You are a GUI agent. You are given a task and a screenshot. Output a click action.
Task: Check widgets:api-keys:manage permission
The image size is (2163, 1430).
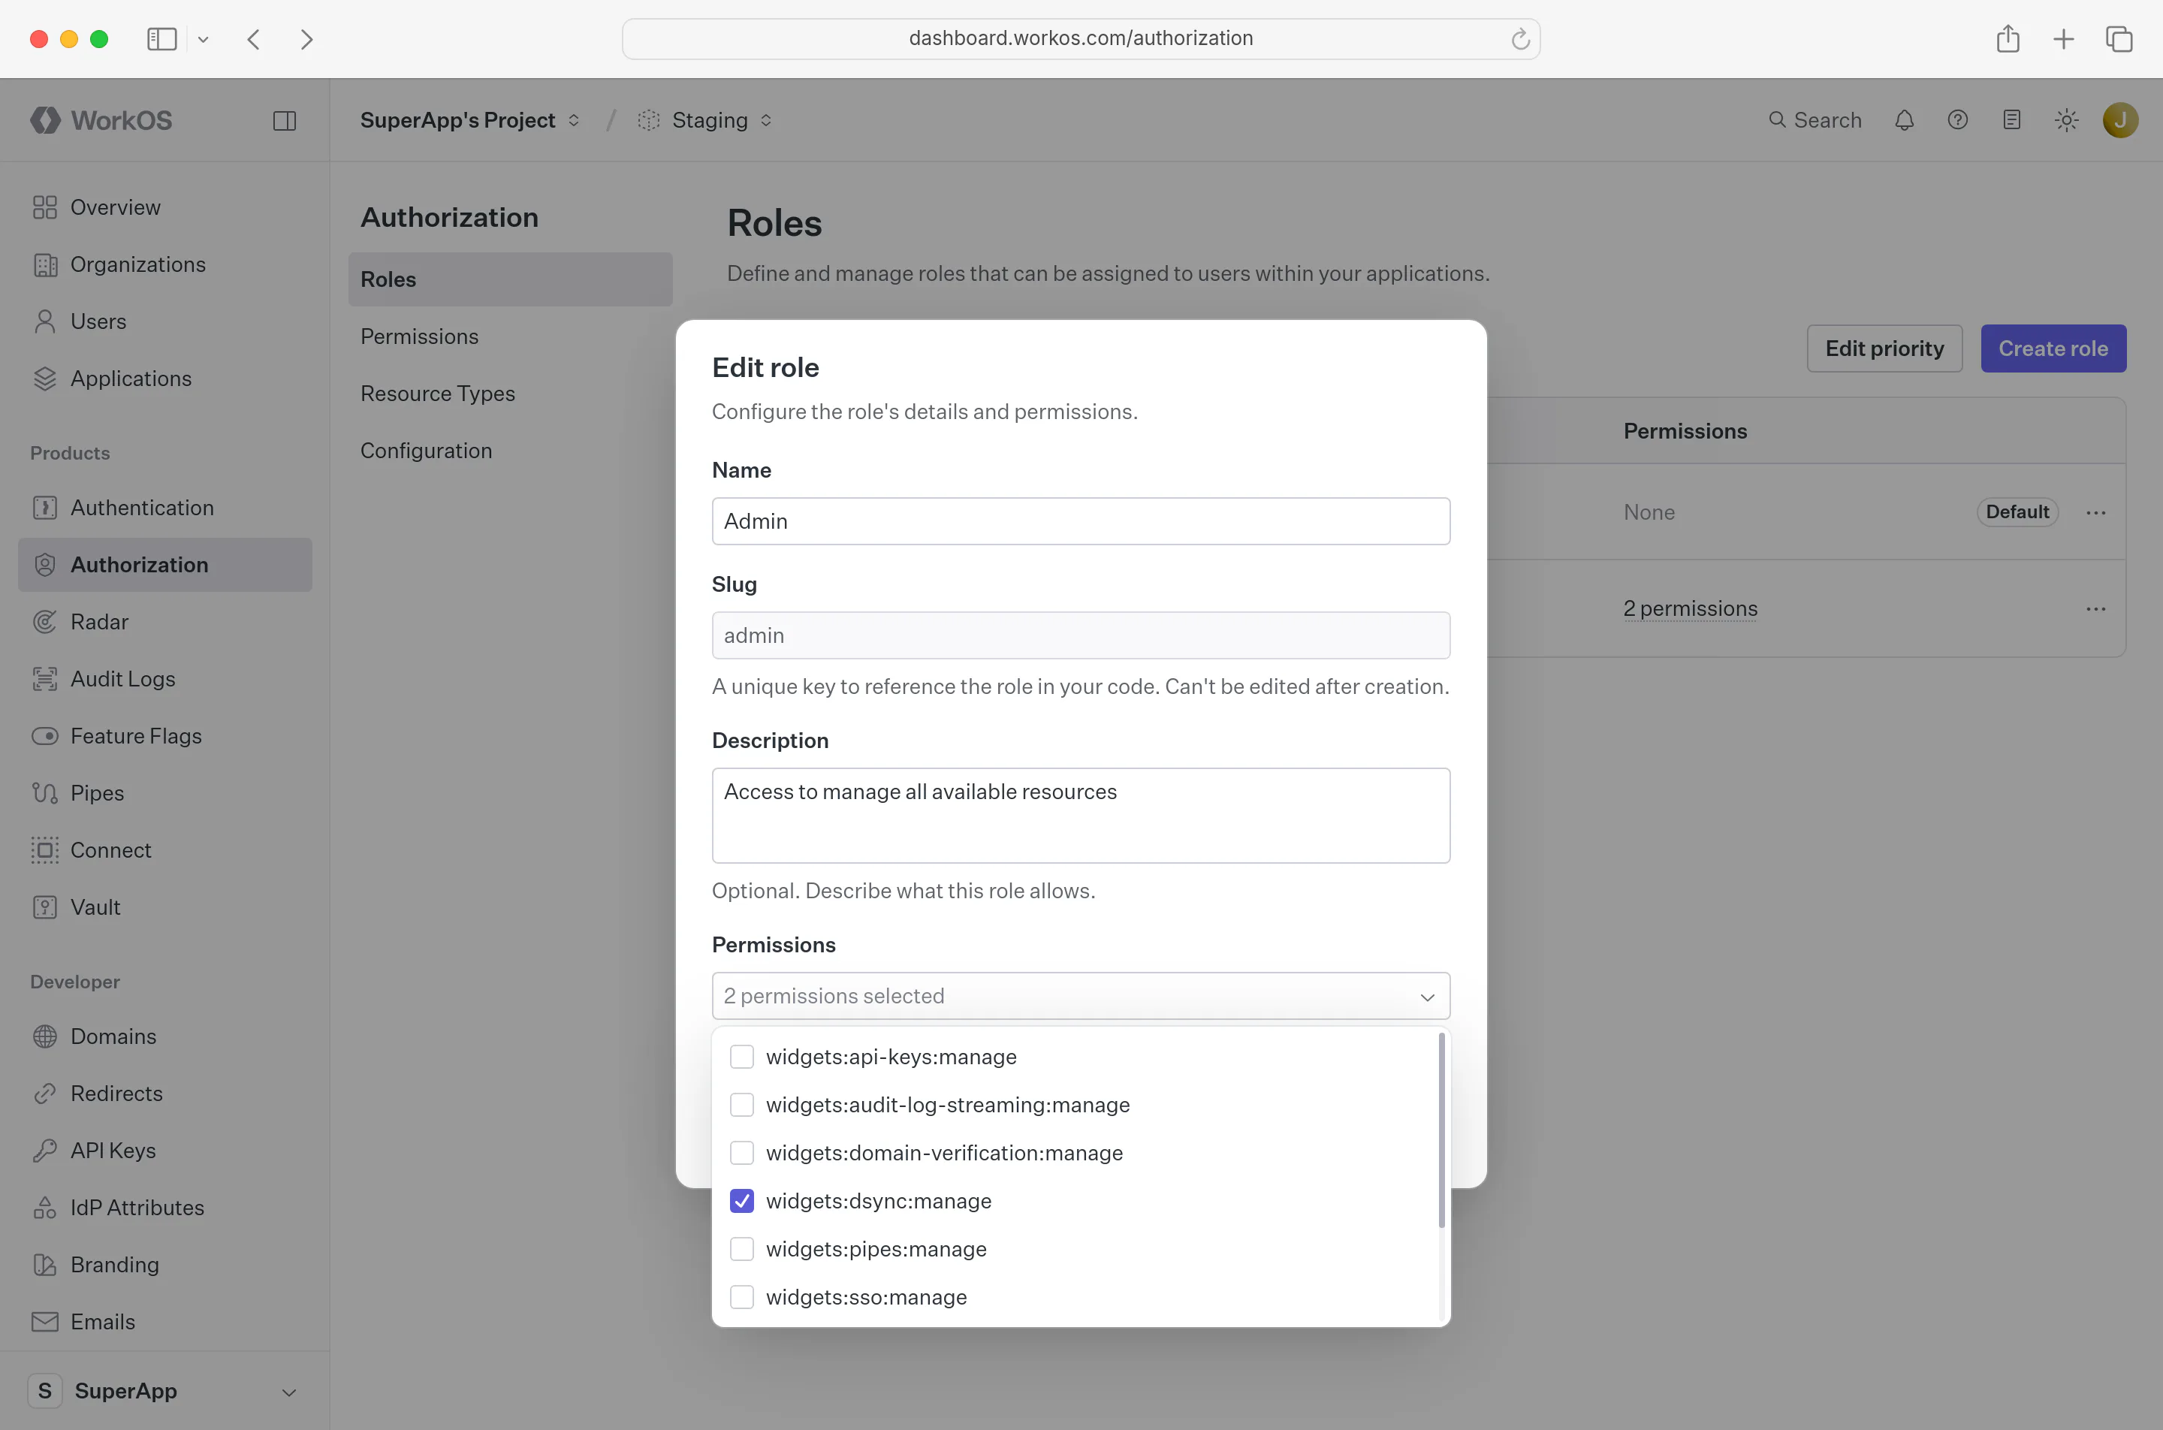tap(742, 1056)
